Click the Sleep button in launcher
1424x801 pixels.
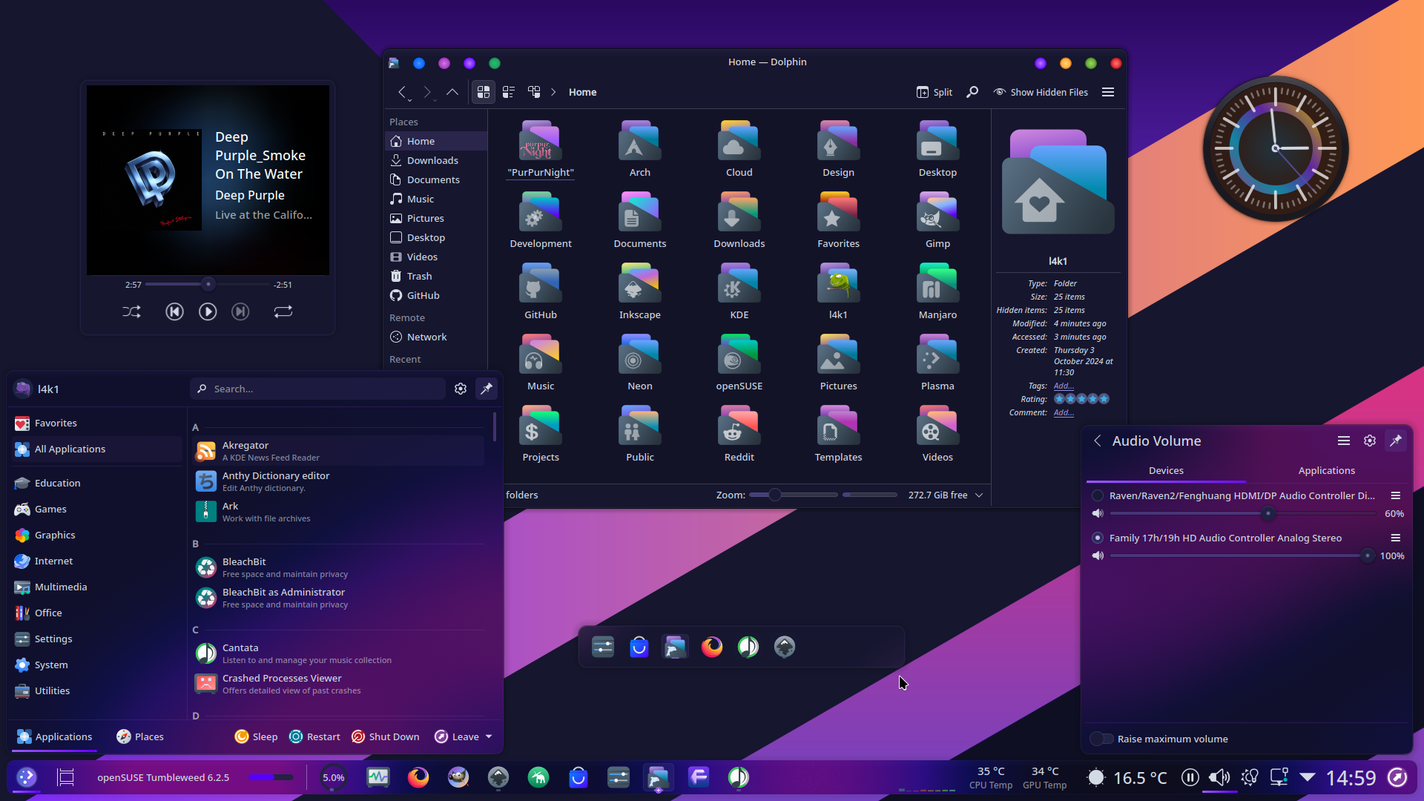pos(256,736)
